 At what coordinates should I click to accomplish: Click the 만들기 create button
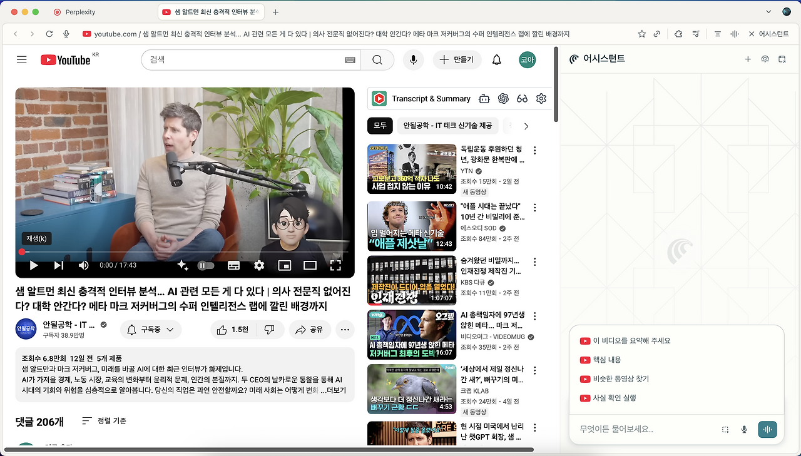tap(457, 60)
